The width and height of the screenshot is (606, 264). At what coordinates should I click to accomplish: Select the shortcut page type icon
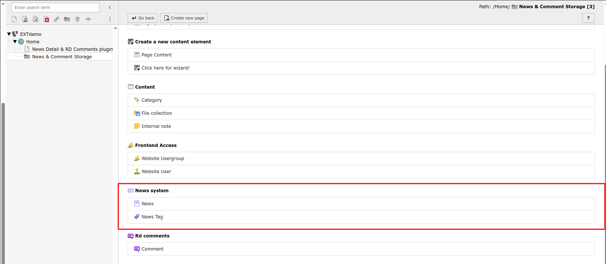pyautogui.click(x=36, y=19)
